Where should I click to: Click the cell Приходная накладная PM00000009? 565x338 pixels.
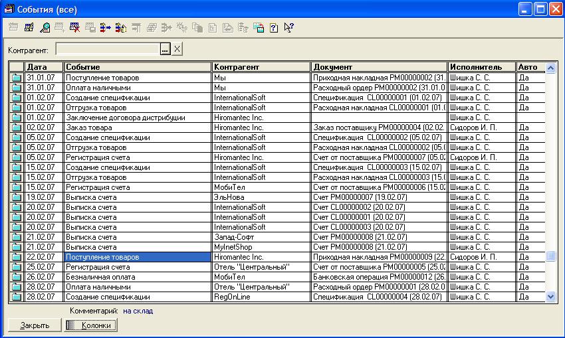(x=379, y=257)
